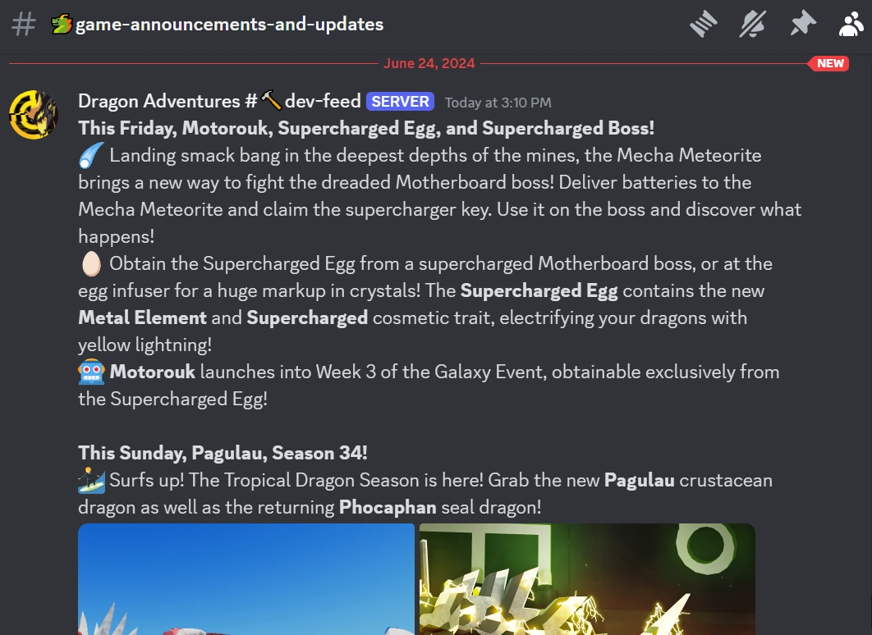Click the SERVER badge next to the username
Viewport: 872px width, 635px height.
coord(400,101)
